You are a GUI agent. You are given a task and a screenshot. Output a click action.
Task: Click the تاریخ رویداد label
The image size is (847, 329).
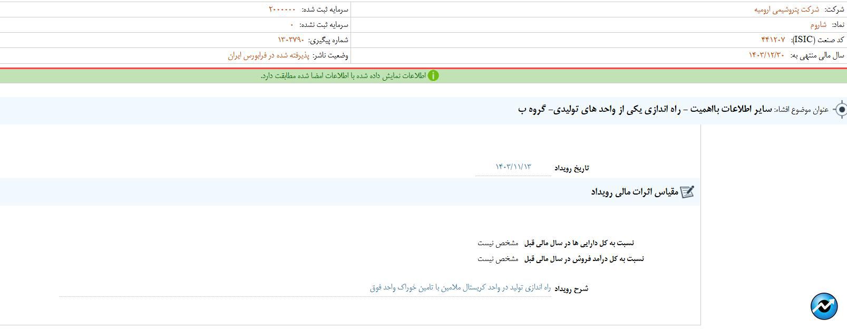click(x=571, y=168)
